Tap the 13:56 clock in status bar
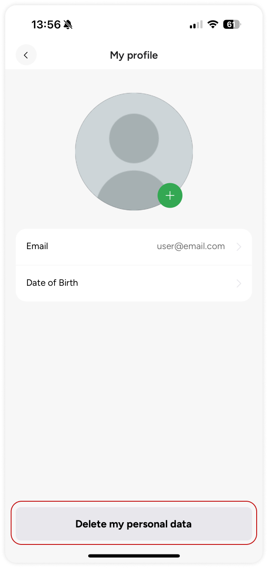The image size is (268, 568). pyautogui.click(x=46, y=24)
